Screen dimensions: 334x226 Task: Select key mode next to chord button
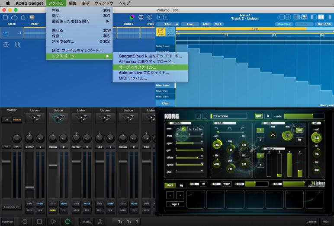pos(181,185)
